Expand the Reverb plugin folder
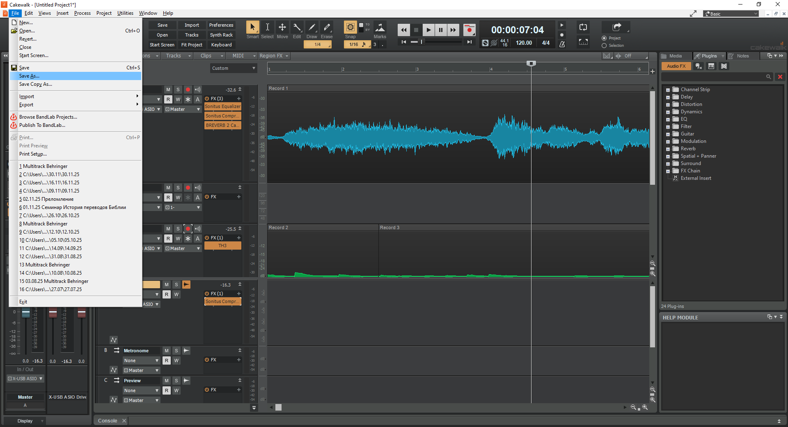 tap(668, 149)
